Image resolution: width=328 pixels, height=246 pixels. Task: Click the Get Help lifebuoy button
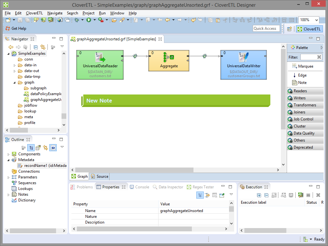[16, 29]
